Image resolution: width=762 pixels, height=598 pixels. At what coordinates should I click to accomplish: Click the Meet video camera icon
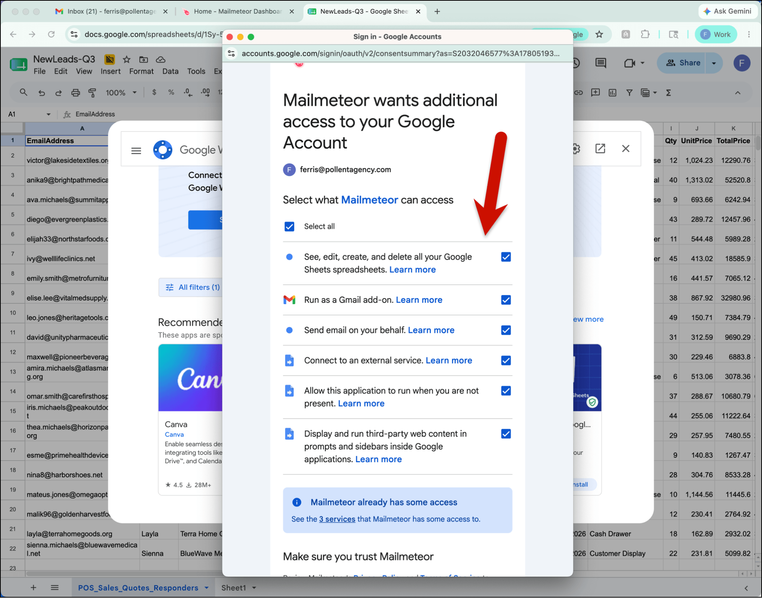(629, 63)
